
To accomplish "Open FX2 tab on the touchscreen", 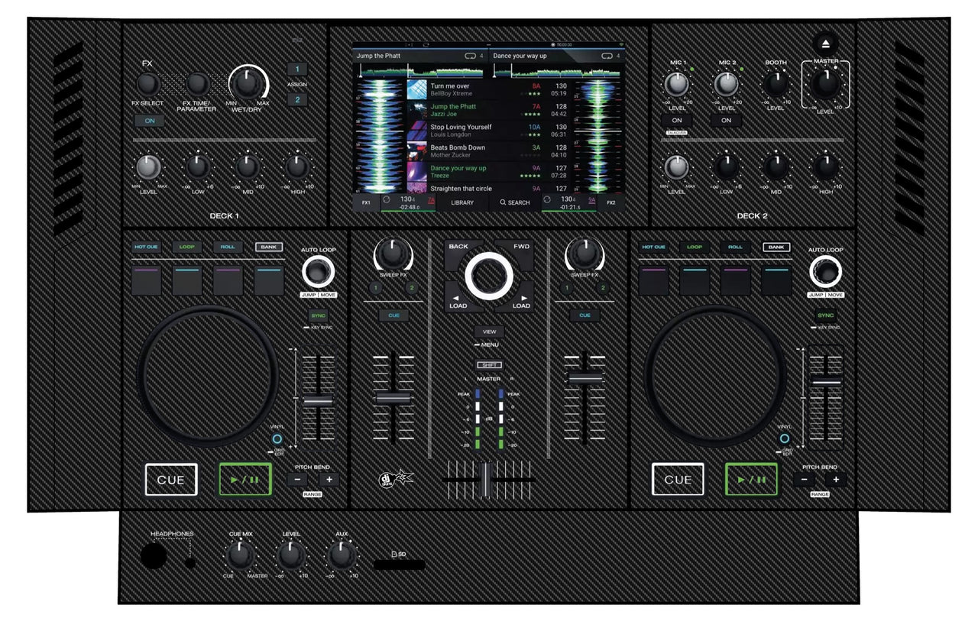I will tap(611, 202).
